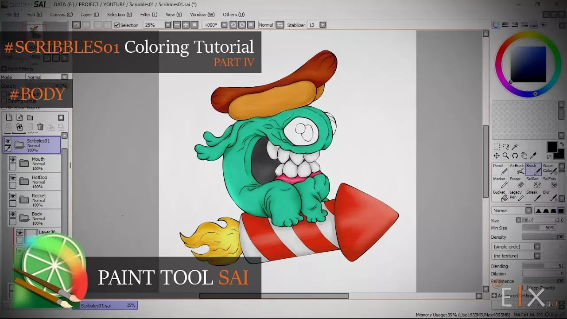Toggle the color wheel panel
The image size is (567, 319).
[496, 25]
